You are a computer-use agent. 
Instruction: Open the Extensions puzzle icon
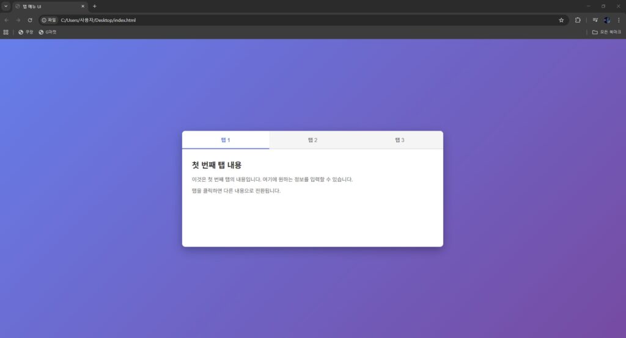(578, 20)
